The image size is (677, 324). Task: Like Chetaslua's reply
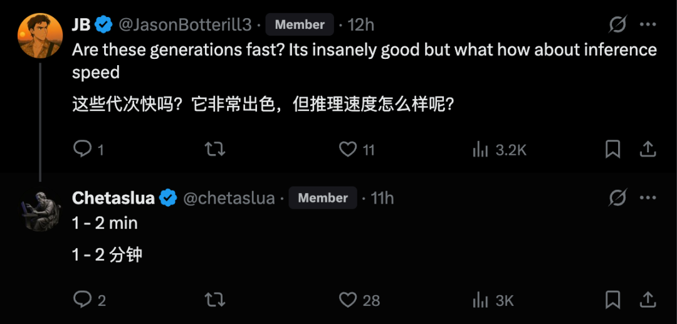[x=348, y=300]
